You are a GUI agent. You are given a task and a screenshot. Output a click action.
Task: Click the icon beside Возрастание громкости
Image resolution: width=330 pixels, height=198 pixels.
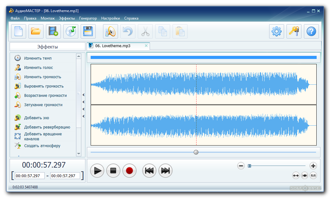click(x=18, y=95)
